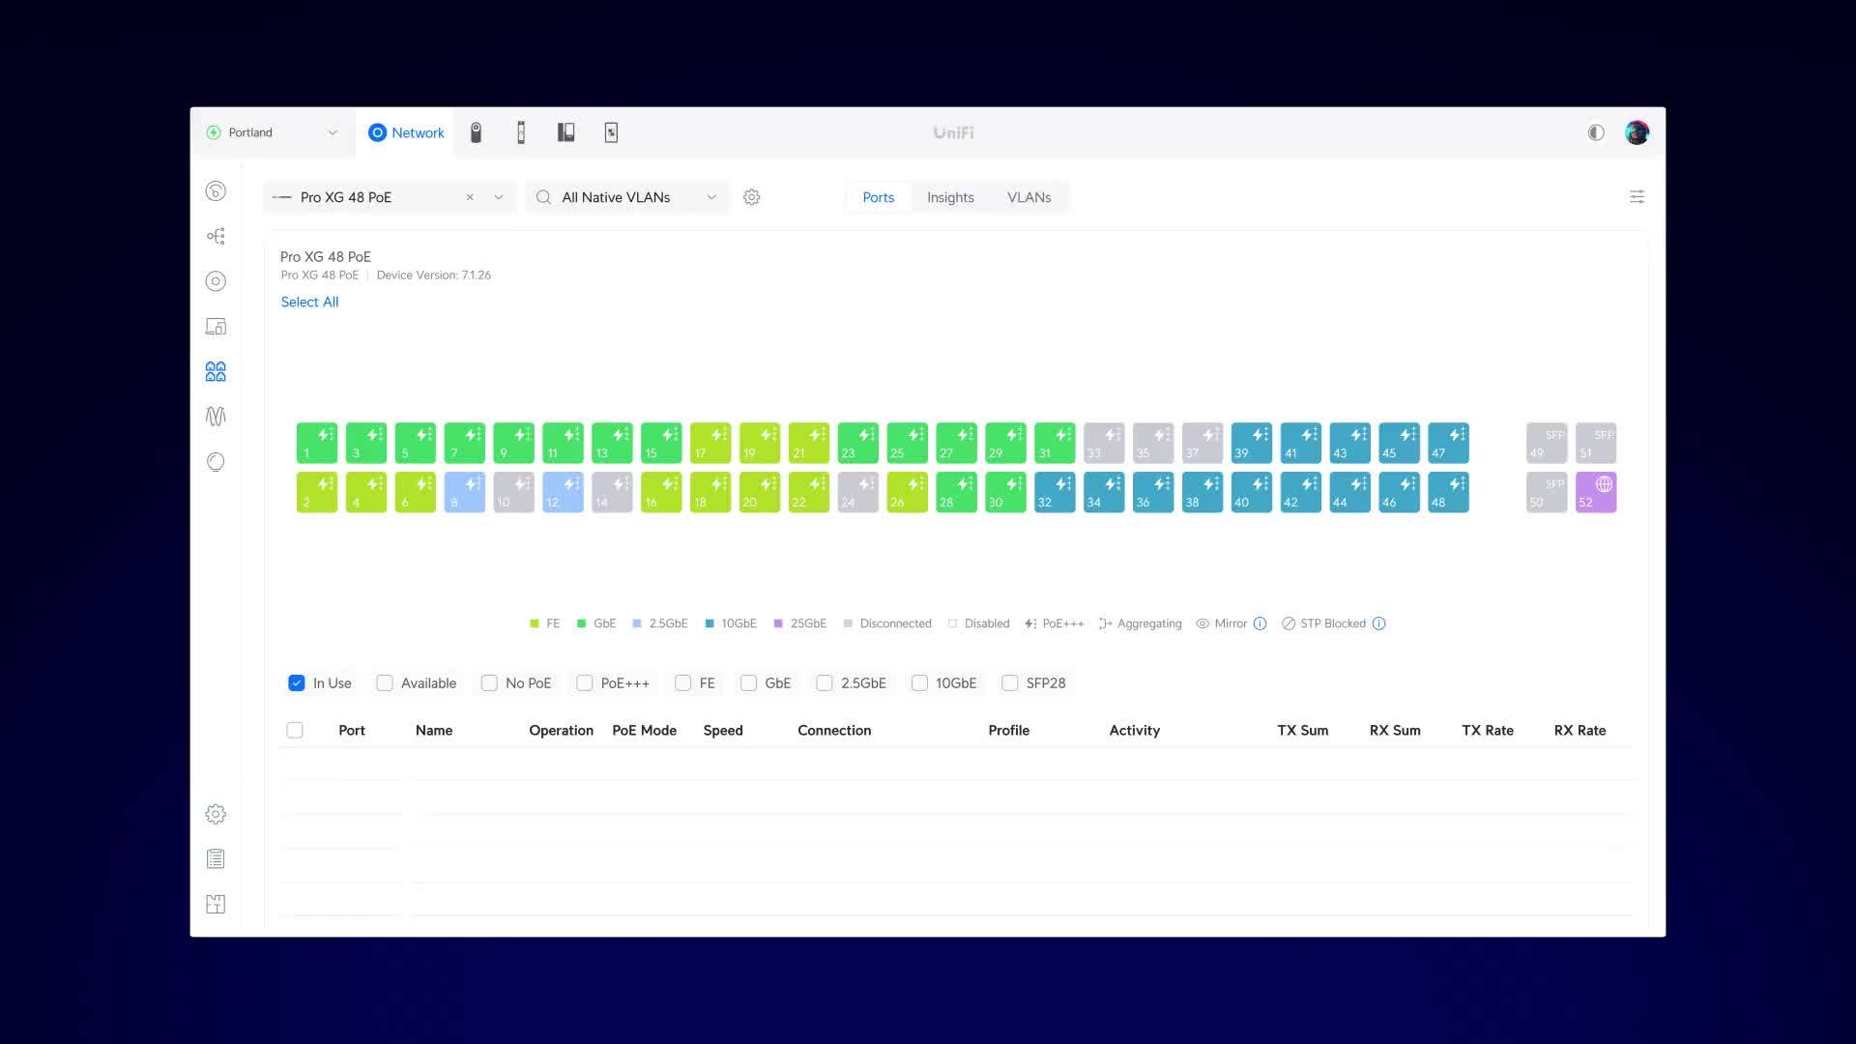The width and height of the screenshot is (1856, 1044).
Task: Switch to the Insights tab
Action: click(950, 197)
